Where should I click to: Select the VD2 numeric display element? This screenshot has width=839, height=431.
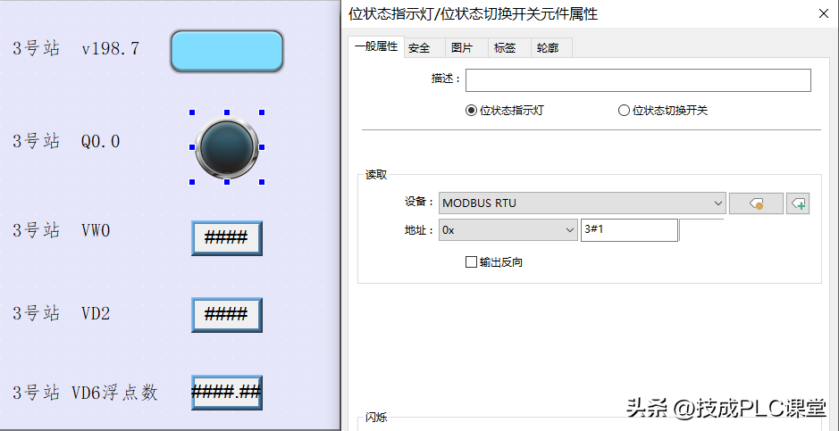[x=227, y=315]
